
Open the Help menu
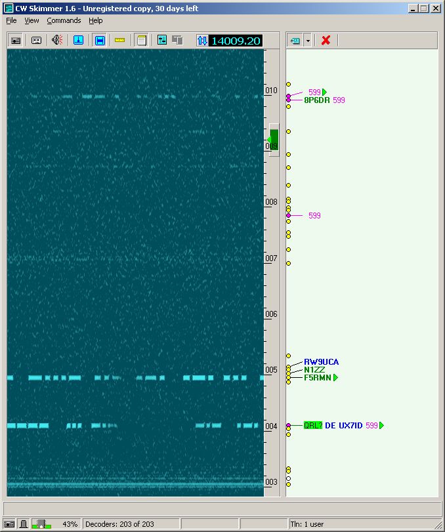coord(96,20)
